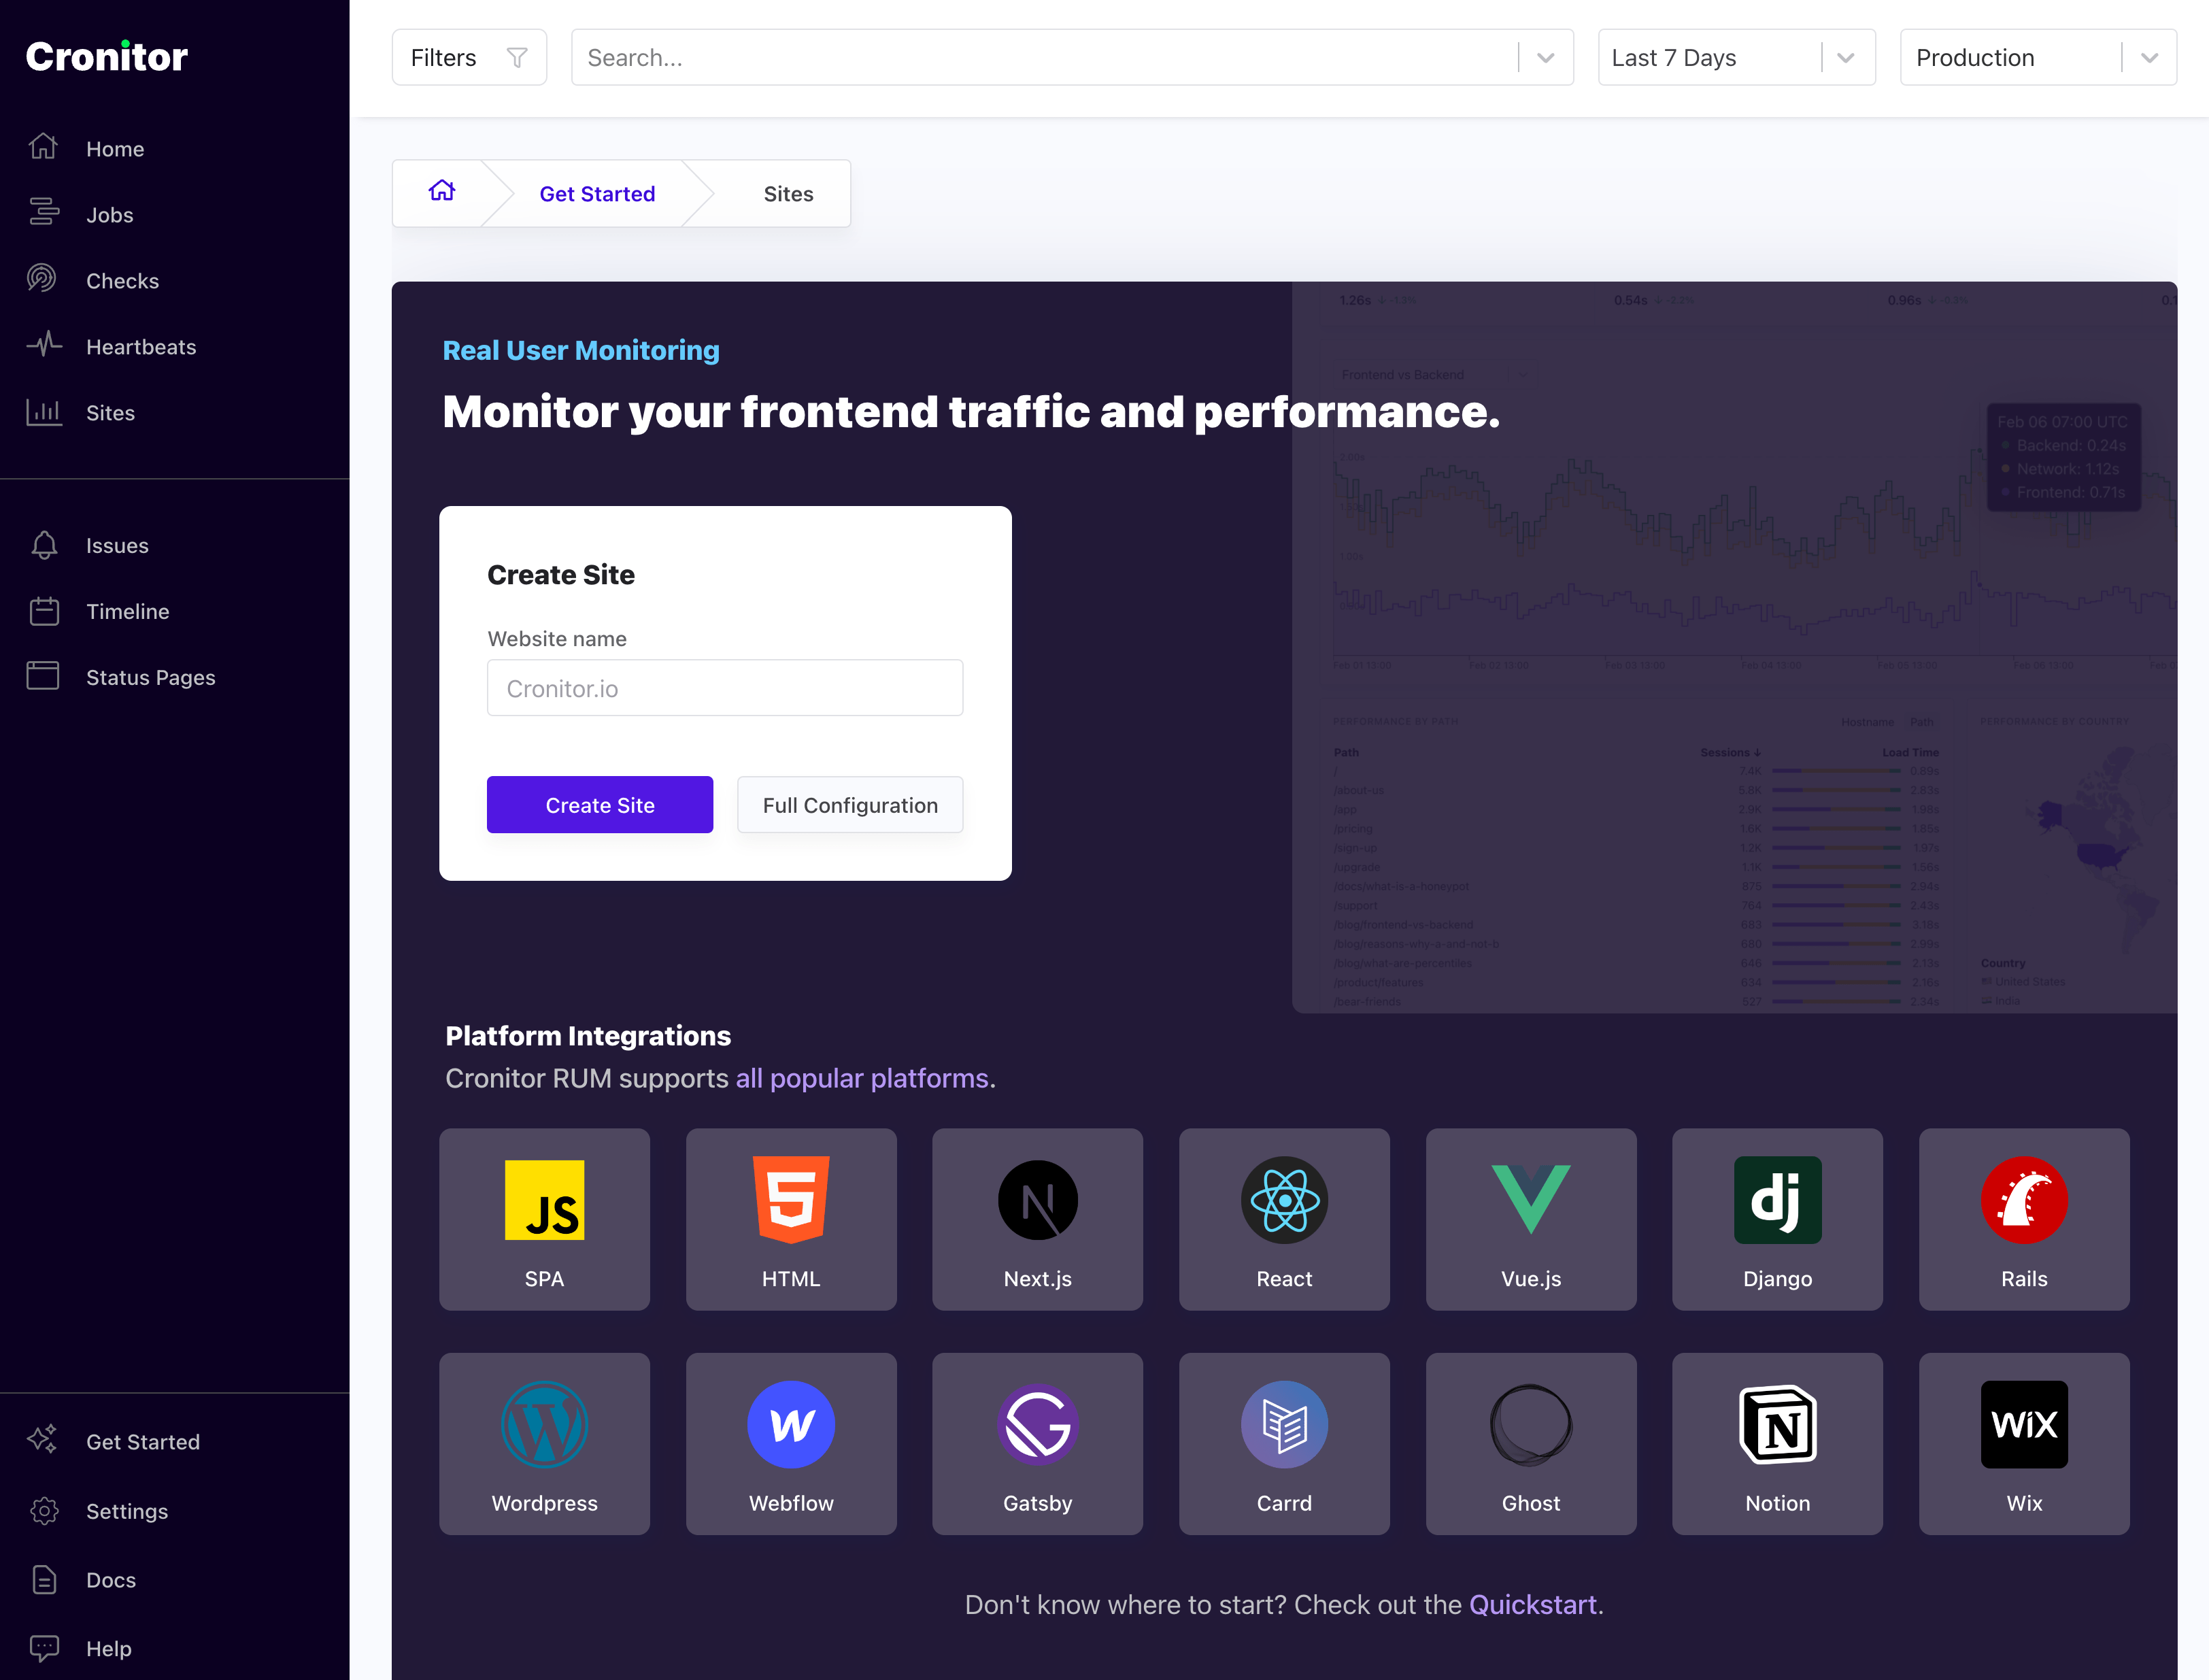Expand the Production environment dropdown
This screenshot has height=1680, width=2209.
[2147, 56]
